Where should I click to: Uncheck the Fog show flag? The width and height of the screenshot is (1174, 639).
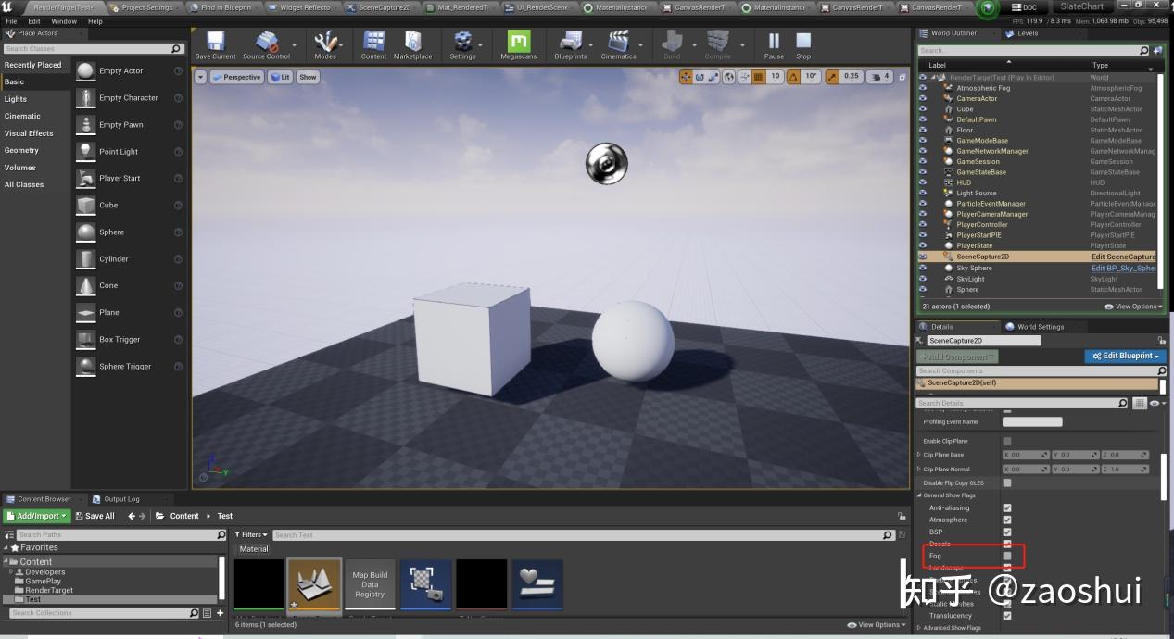(1007, 556)
